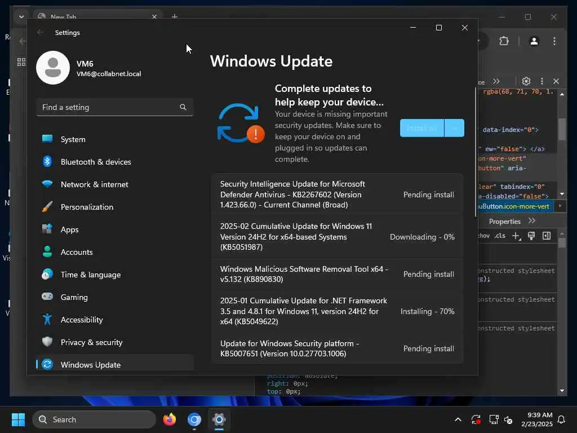The width and height of the screenshot is (577, 433).
Task: Close the DevTools panel
Action: tap(556, 81)
